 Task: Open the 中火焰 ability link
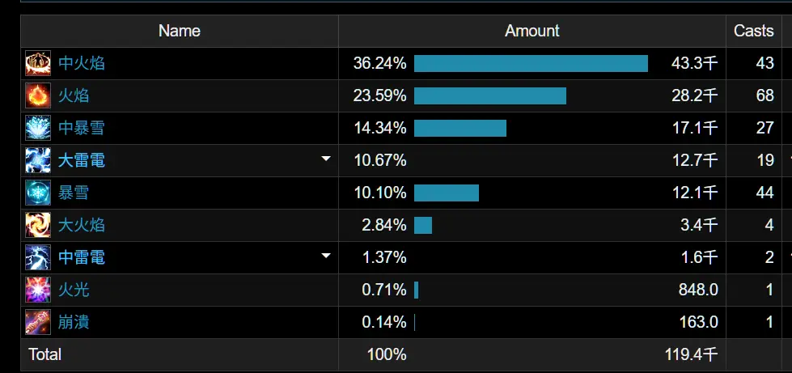pos(82,63)
